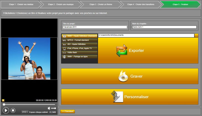Play the video preview
202x116 pixels.
[6, 110]
